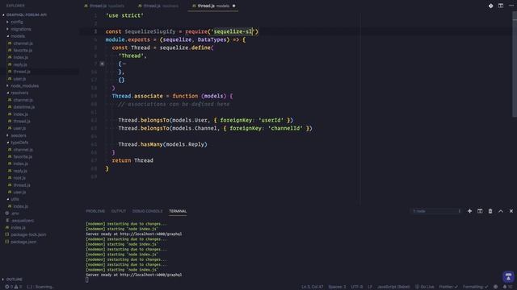Viewport: 517px width, 290px height.
Task: Click the .env gear file icon row
Action: click(40, 213)
